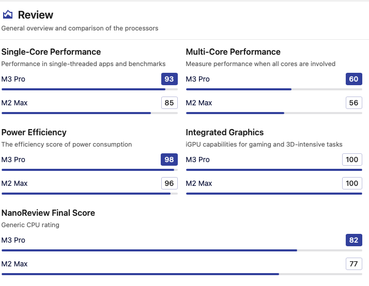Click M3 Pro power efficiency score 98

click(x=169, y=160)
